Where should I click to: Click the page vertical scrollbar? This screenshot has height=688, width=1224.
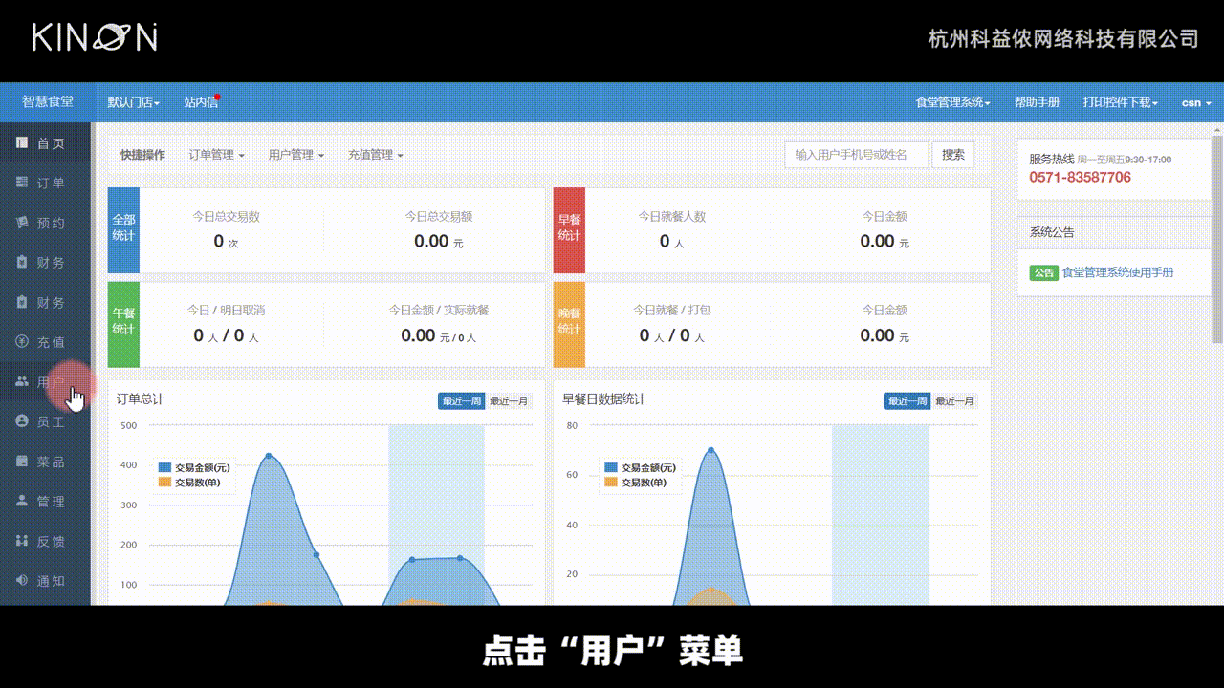coord(1216,239)
